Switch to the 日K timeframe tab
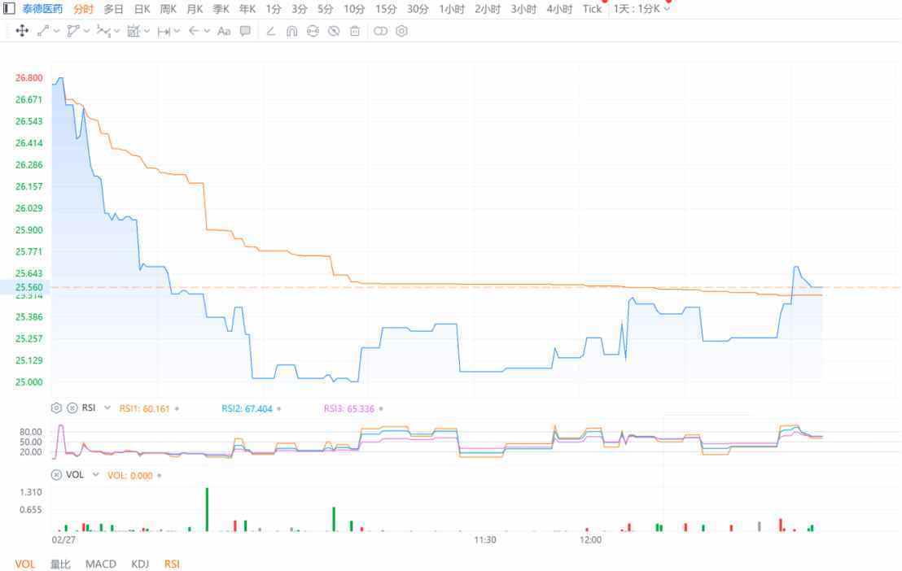The height and width of the screenshot is (571, 902). [142, 9]
